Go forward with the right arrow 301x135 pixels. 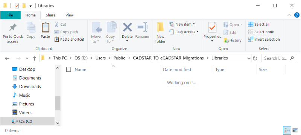point(18,58)
